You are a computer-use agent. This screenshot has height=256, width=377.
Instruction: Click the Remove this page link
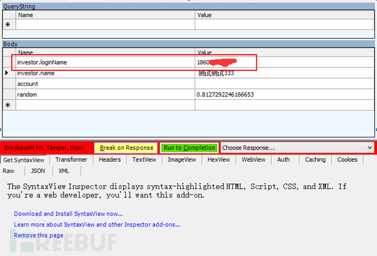(x=39, y=235)
